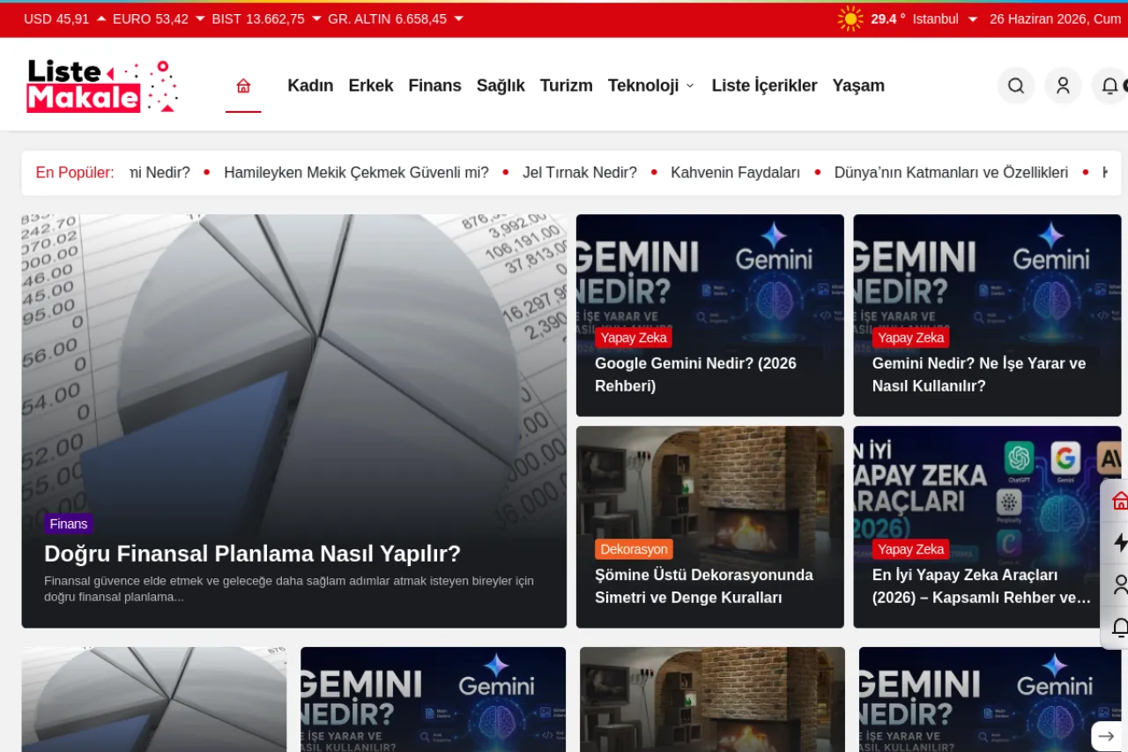The height and width of the screenshot is (752, 1128).
Task: Open the Liste İçerikler menu item
Action: pyautogui.click(x=764, y=86)
